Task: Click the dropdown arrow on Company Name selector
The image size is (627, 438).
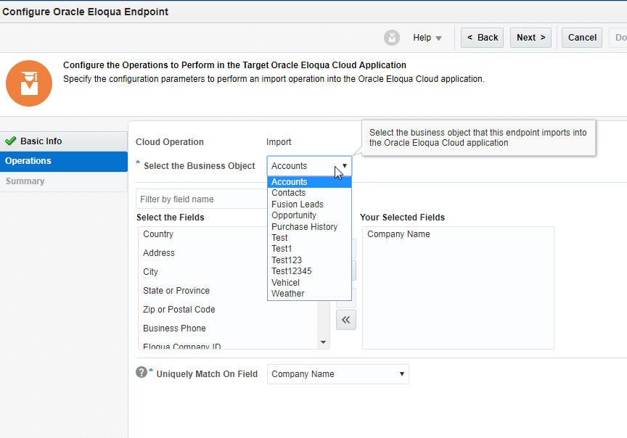Action: (x=403, y=374)
